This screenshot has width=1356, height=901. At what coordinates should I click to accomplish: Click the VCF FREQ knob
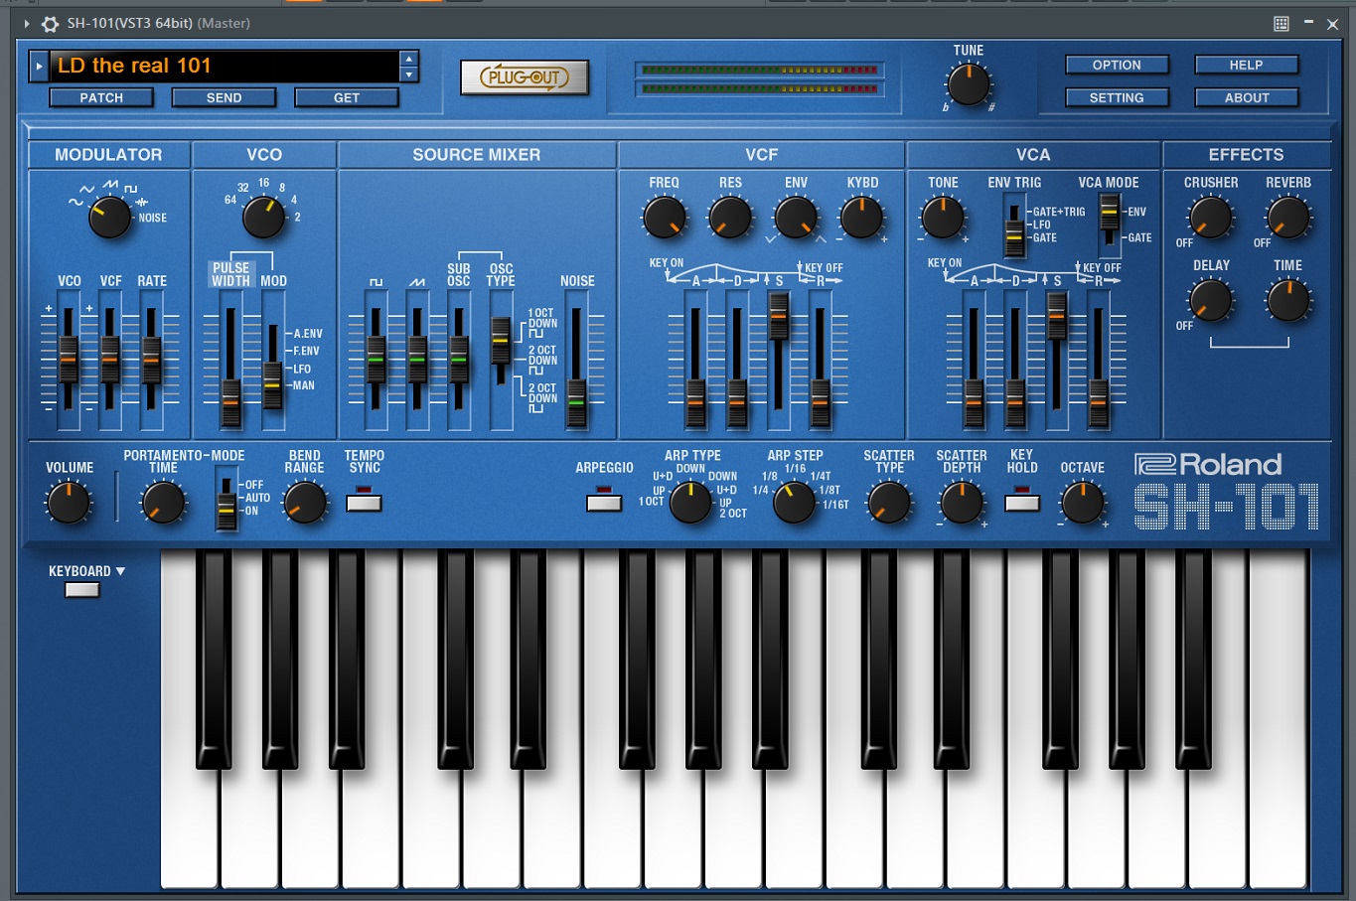point(665,217)
